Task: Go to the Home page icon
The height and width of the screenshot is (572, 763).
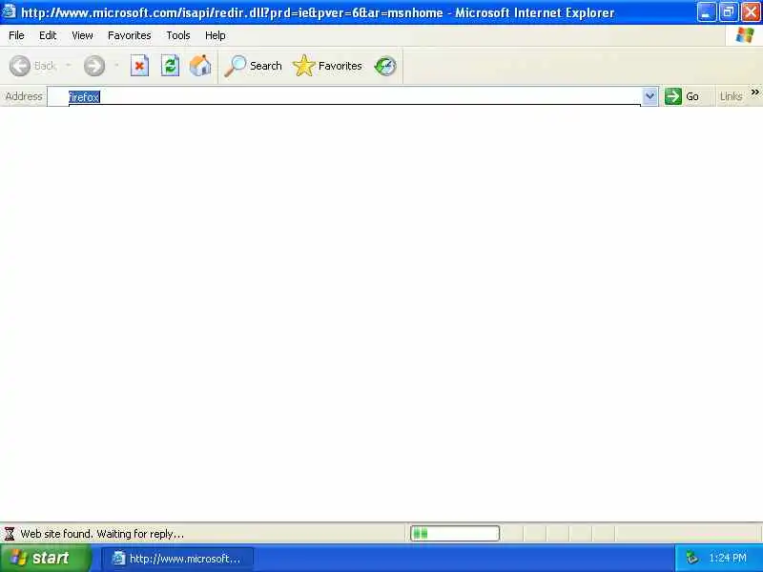Action: click(200, 66)
